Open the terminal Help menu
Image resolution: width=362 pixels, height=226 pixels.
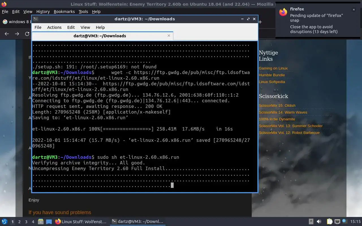pyautogui.click(x=100, y=27)
